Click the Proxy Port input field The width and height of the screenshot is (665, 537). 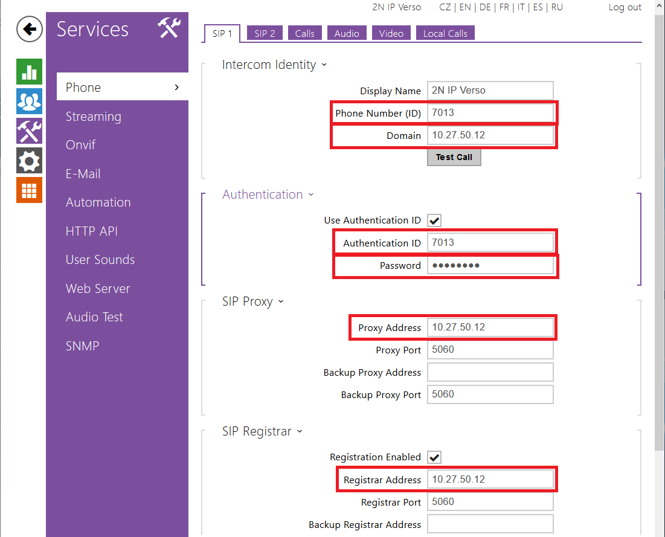coord(490,350)
